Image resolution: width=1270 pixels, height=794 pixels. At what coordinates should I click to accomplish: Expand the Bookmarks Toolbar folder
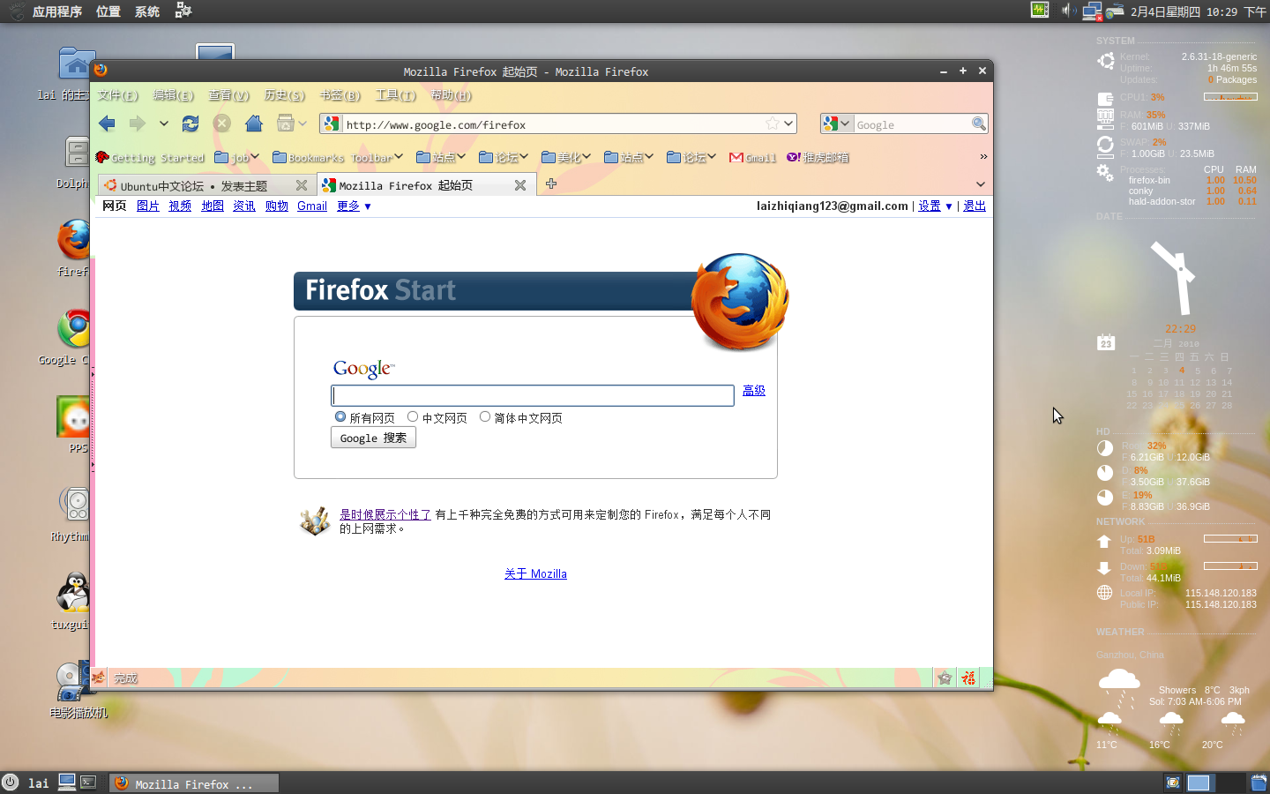tap(337, 157)
